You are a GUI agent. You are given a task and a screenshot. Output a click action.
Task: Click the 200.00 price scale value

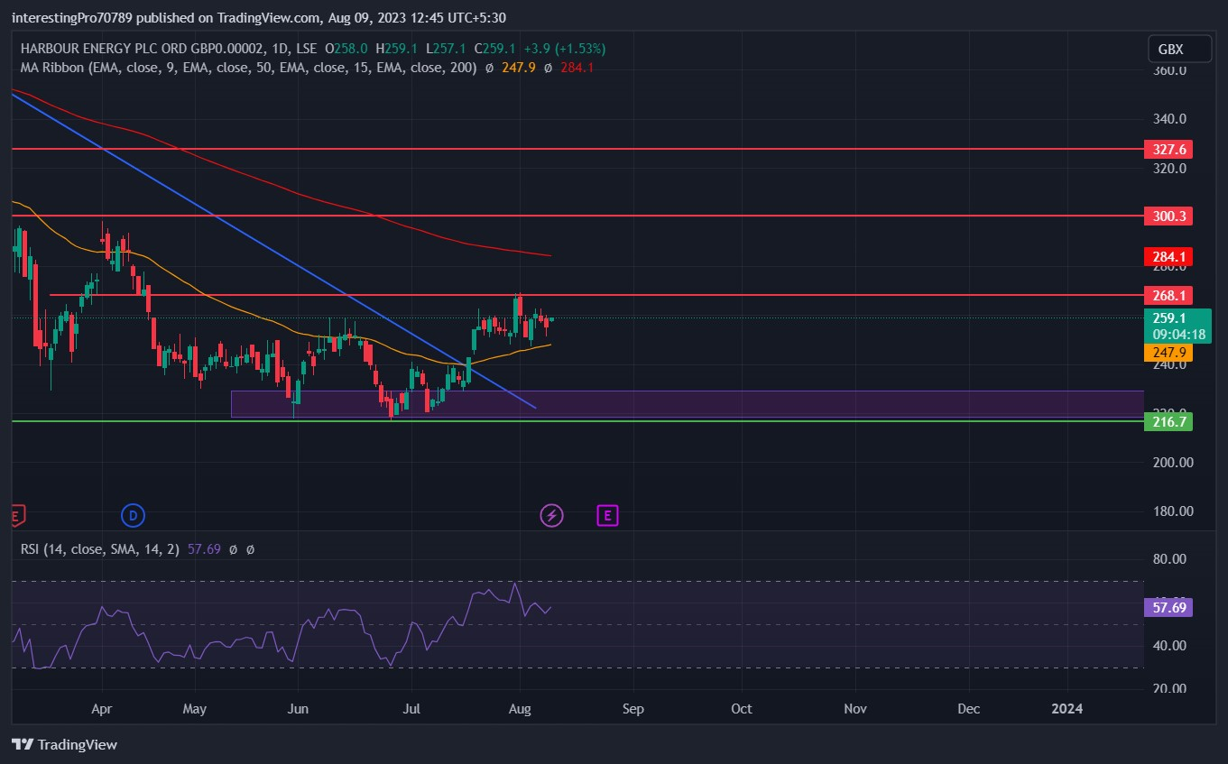pos(1172,463)
